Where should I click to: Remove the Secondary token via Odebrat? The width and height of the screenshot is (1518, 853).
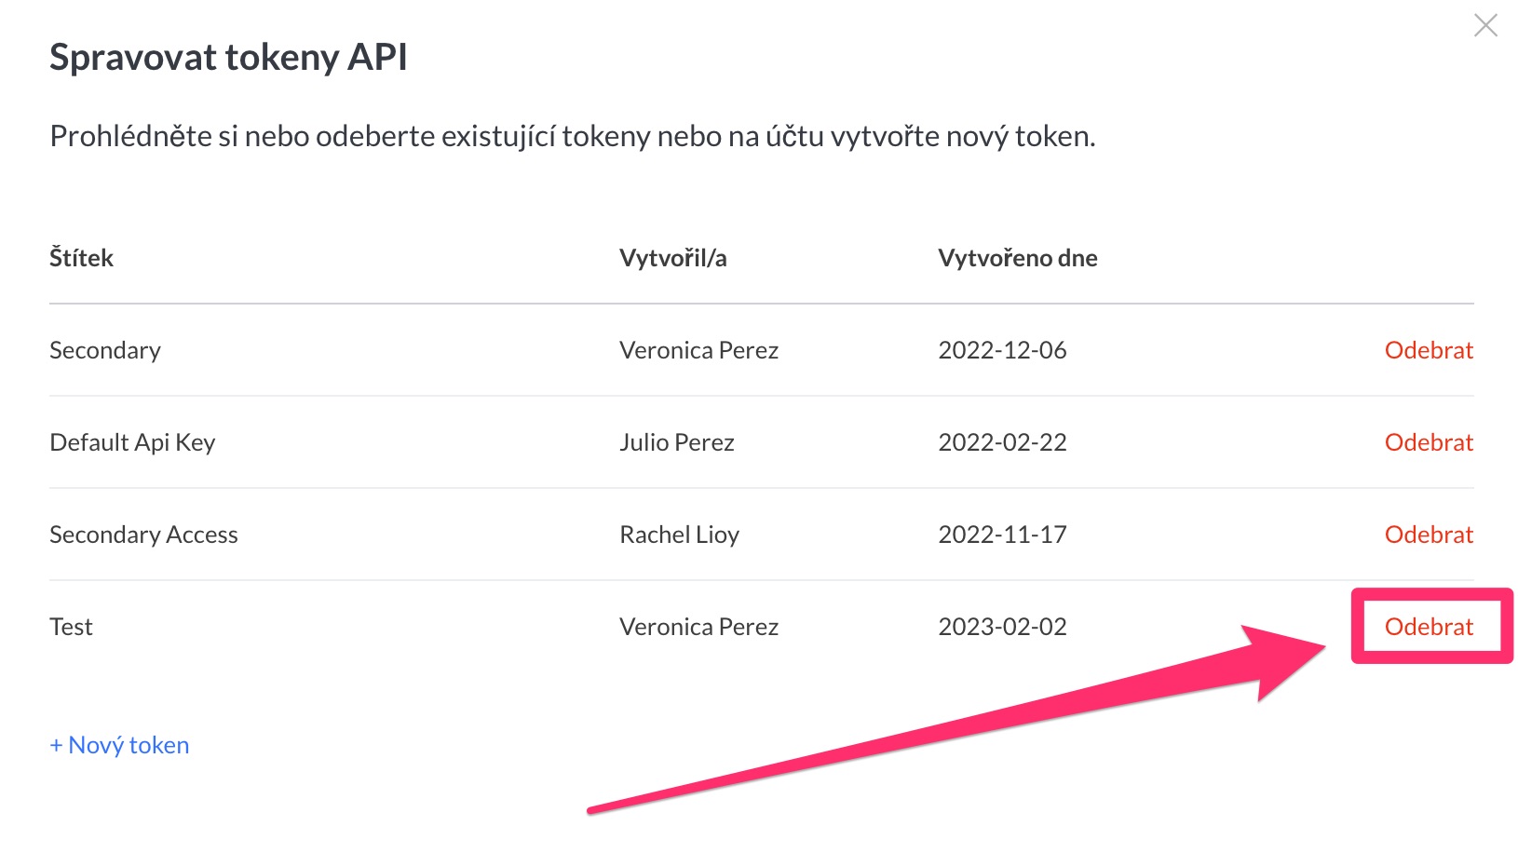point(1429,350)
